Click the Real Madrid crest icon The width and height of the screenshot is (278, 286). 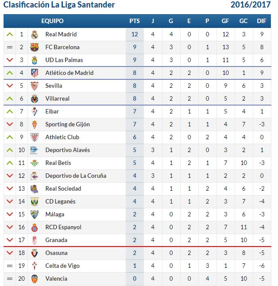(x=35, y=35)
